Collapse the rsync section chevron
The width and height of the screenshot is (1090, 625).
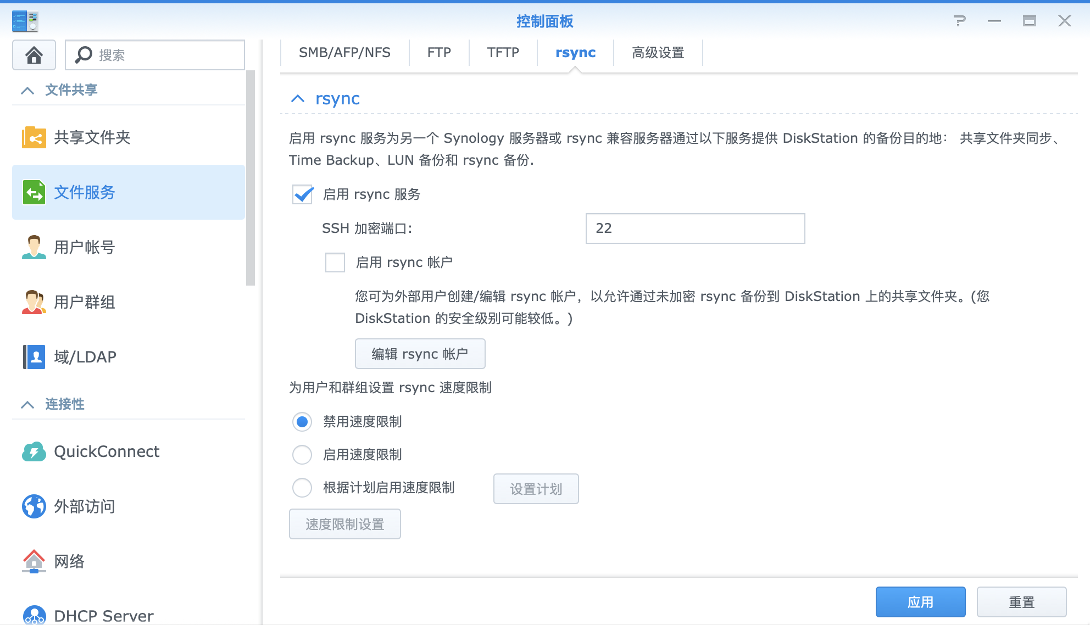click(x=298, y=99)
